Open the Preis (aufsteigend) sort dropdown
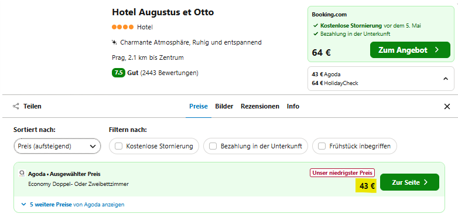 pos(57,146)
